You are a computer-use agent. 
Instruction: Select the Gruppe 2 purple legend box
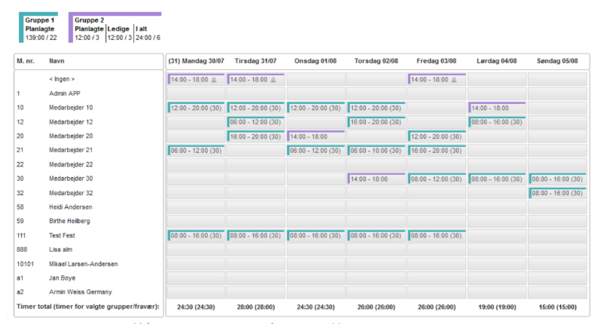coord(115,29)
